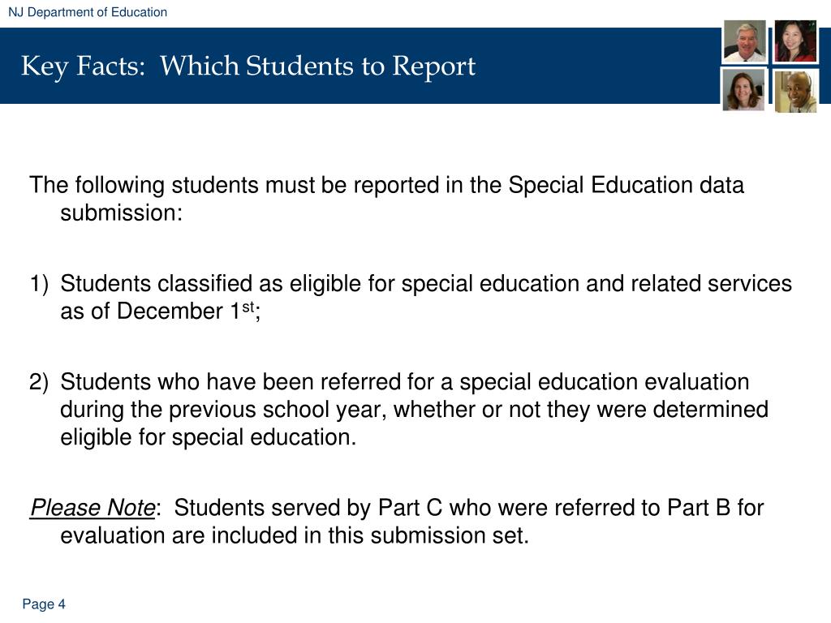
Task: Click list item number 1 marker
Action: [x=39, y=284]
